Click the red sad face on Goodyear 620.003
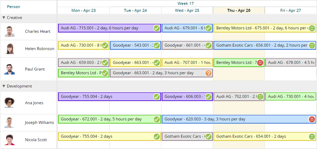Screen dimensions: 317x149 click(x=312, y=119)
